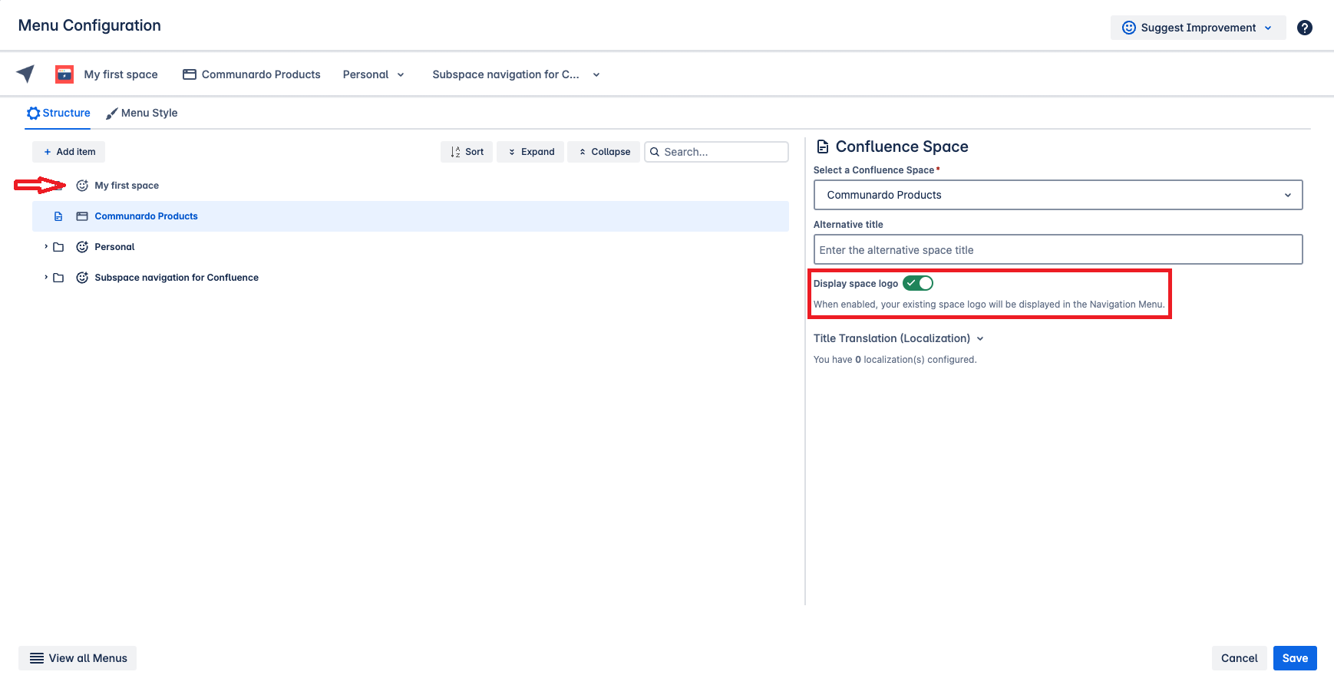Click the page icon beside Communardo Products row
This screenshot has height=685, width=1334.
pos(58,216)
